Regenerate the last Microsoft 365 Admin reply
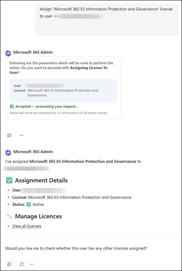Image resolution: width=182 pixels, height=271 pixels. point(21,264)
